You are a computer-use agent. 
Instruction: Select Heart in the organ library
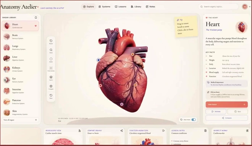point(20,26)
